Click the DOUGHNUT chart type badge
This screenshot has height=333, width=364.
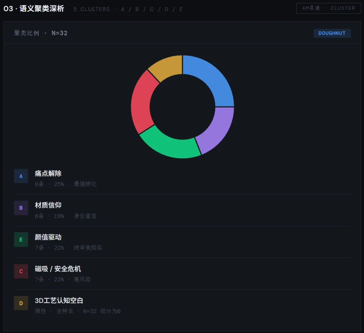coord(332,33)
